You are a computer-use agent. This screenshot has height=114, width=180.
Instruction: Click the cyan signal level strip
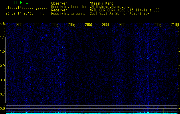click(92, 113)
